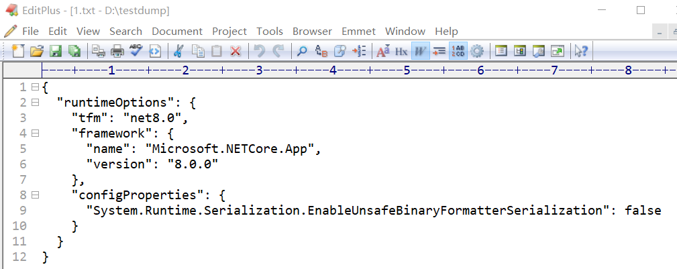Open the Emmet menu
The image size is (677, 269).
tap(358, 32)
